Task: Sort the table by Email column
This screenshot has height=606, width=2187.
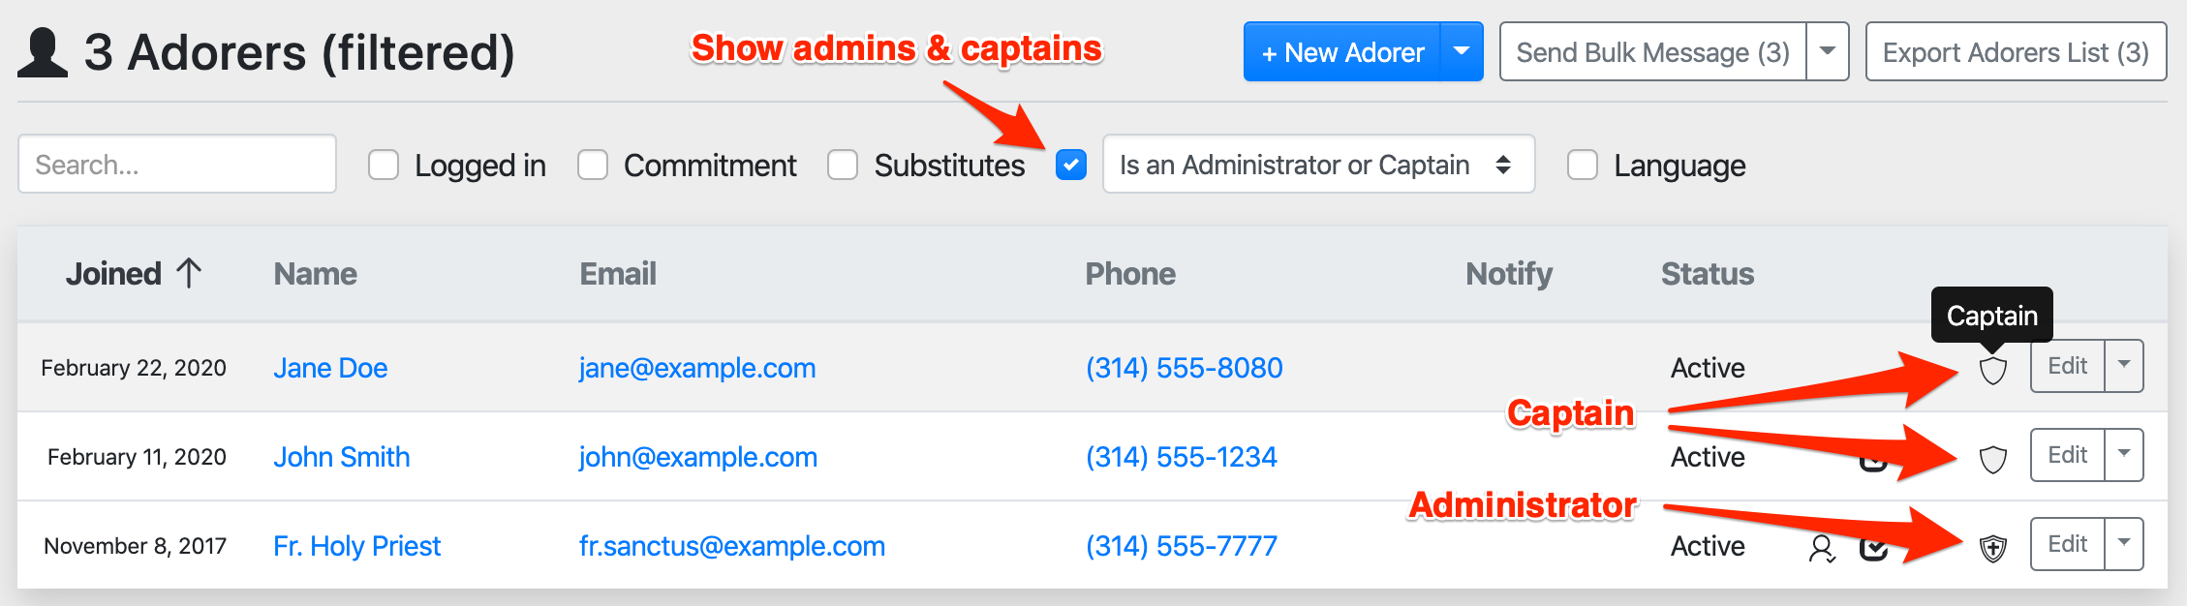Action: point(618,274)
